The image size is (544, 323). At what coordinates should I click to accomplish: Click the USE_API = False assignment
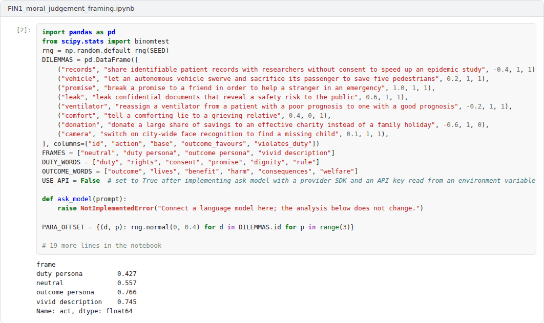coord(71,181)
